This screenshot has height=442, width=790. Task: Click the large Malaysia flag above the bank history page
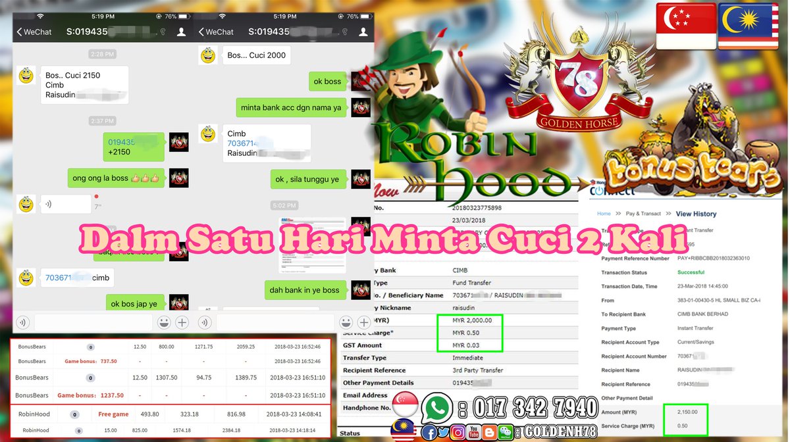pos(749,26)
